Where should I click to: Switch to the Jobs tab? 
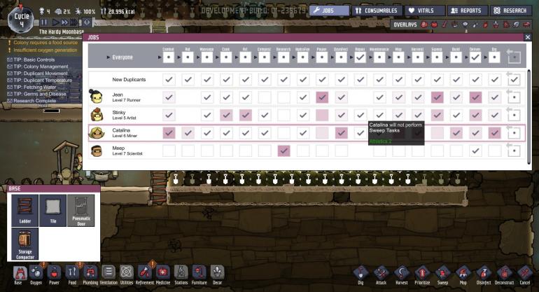329,11
